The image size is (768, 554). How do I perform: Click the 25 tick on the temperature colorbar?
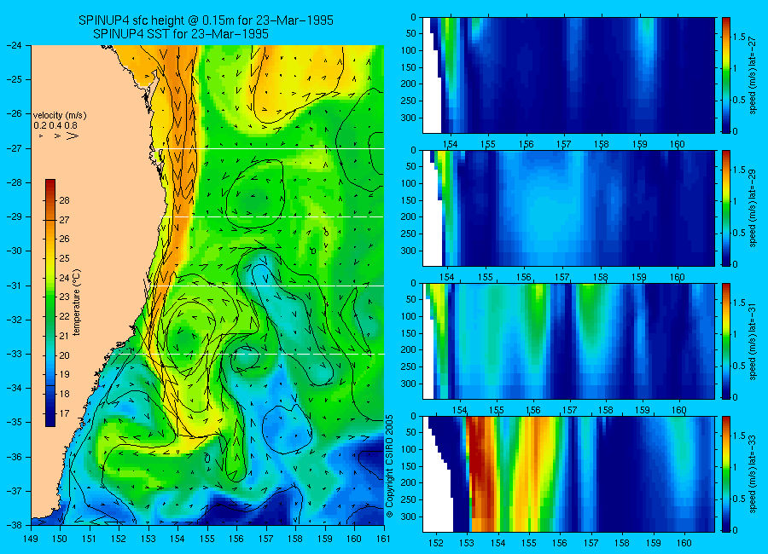pyautogui.click(x=64, y=258)
